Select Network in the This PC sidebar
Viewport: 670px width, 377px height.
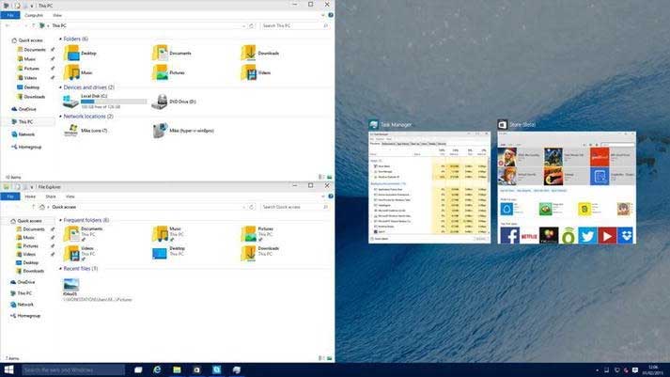click(25, 134)
